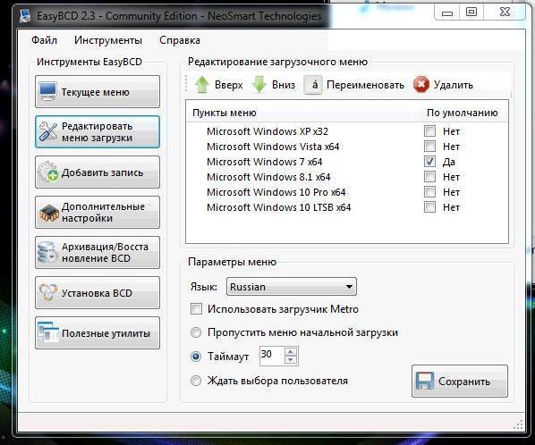Click the Вверх toolbar label
Viewport: 535px width, 445px height.
229,85
